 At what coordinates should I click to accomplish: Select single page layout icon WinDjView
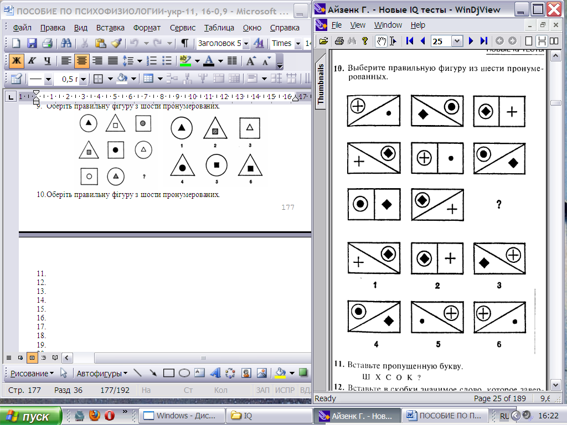[x=529, y=41]
